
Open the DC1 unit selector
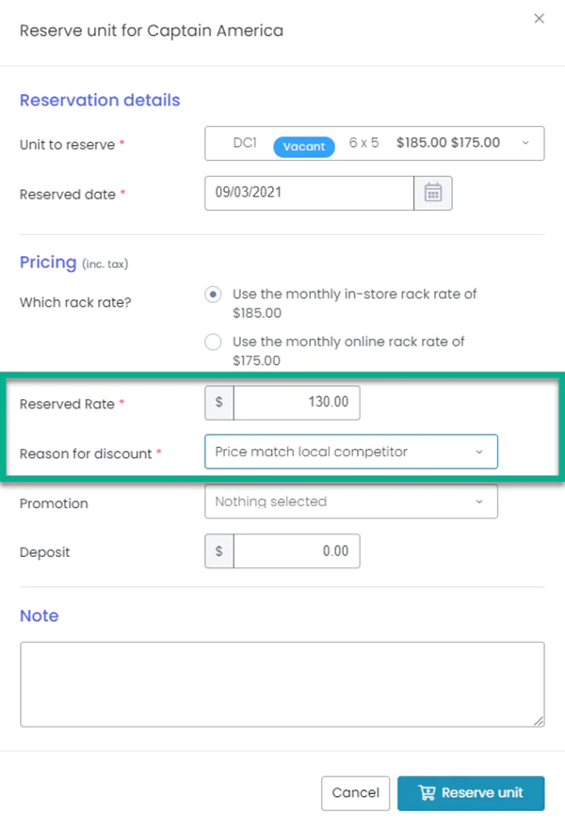374,144
